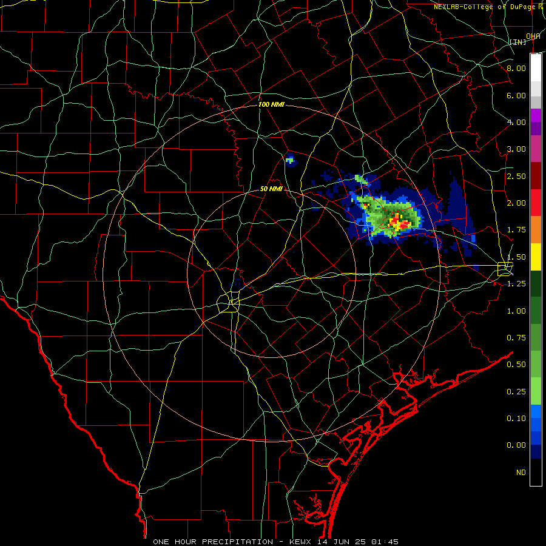Click the 'NEXLAB-College of DuPage' header text
This screenshot has width=546, height=546.
click(484, 7)
